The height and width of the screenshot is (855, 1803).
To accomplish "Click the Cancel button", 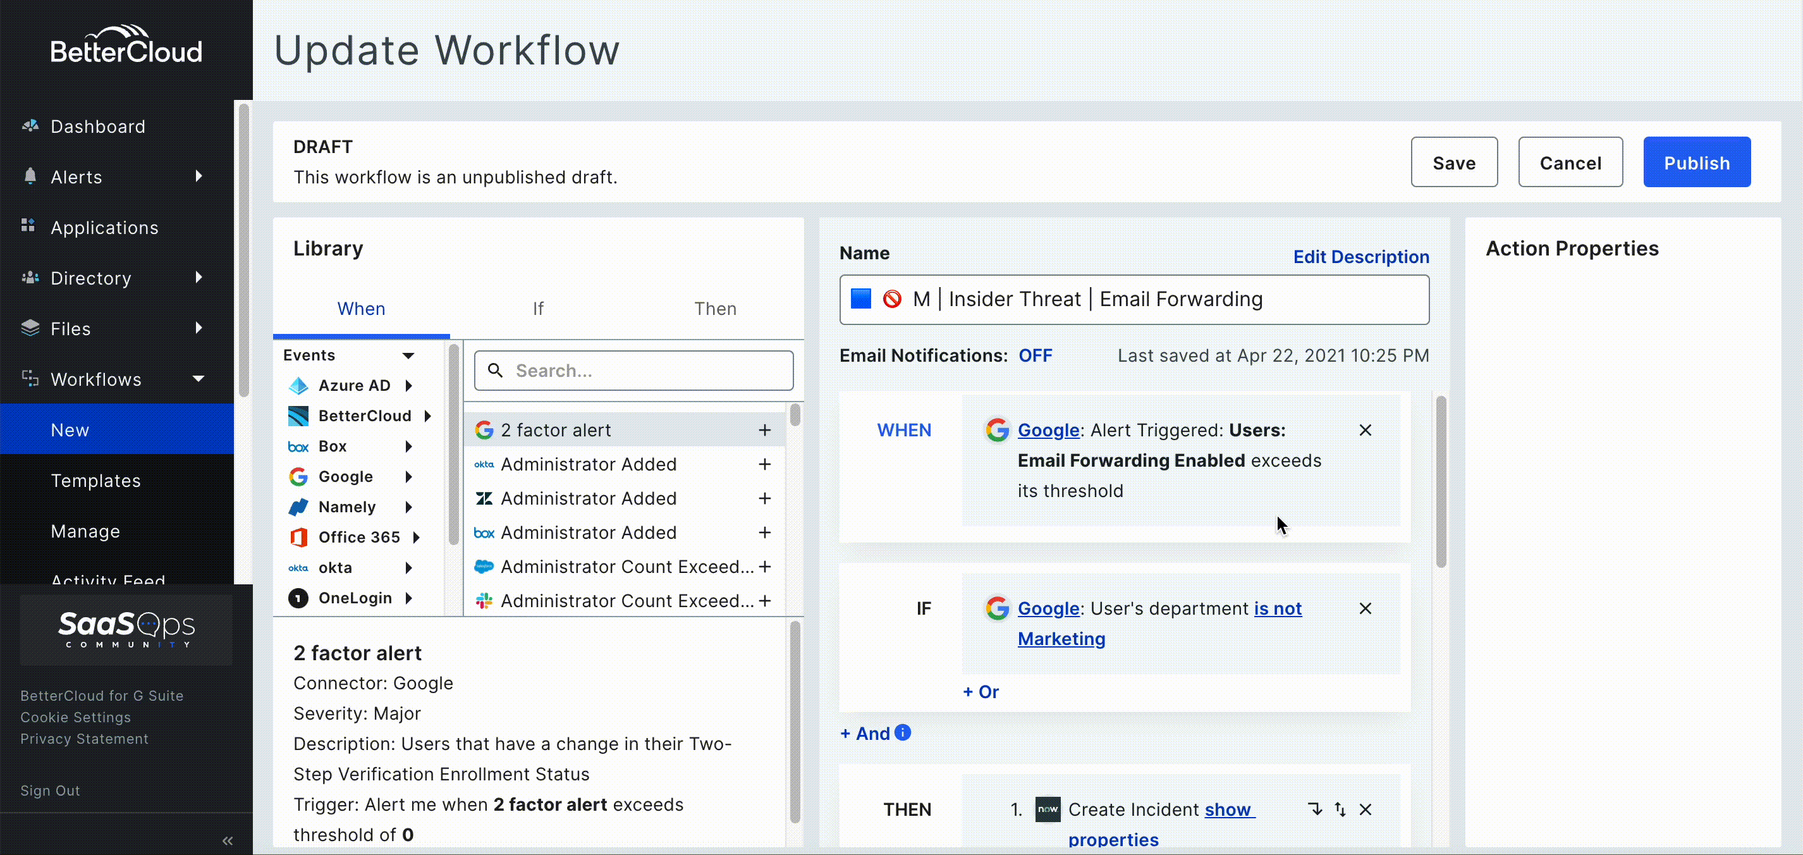I will (1570, 163).
